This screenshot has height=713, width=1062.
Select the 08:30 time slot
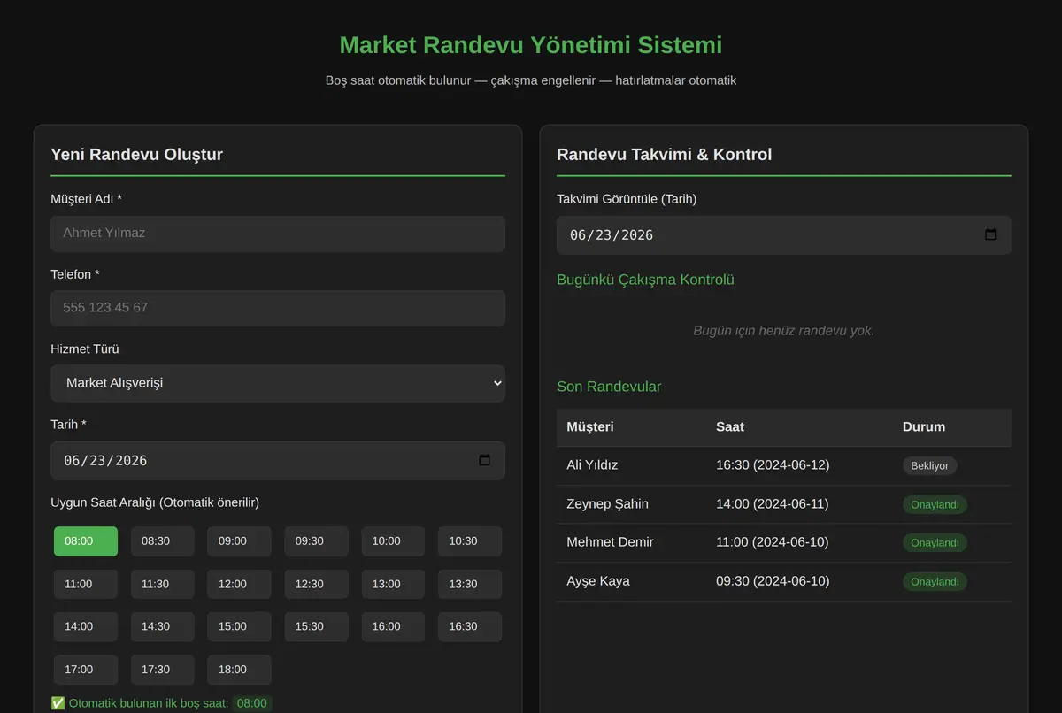point(163,541)
